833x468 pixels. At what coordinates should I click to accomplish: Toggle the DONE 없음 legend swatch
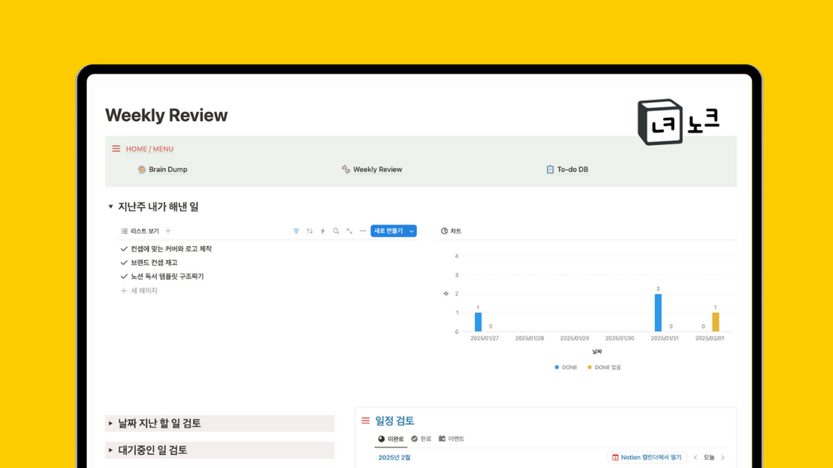click(x=589, y=367)
